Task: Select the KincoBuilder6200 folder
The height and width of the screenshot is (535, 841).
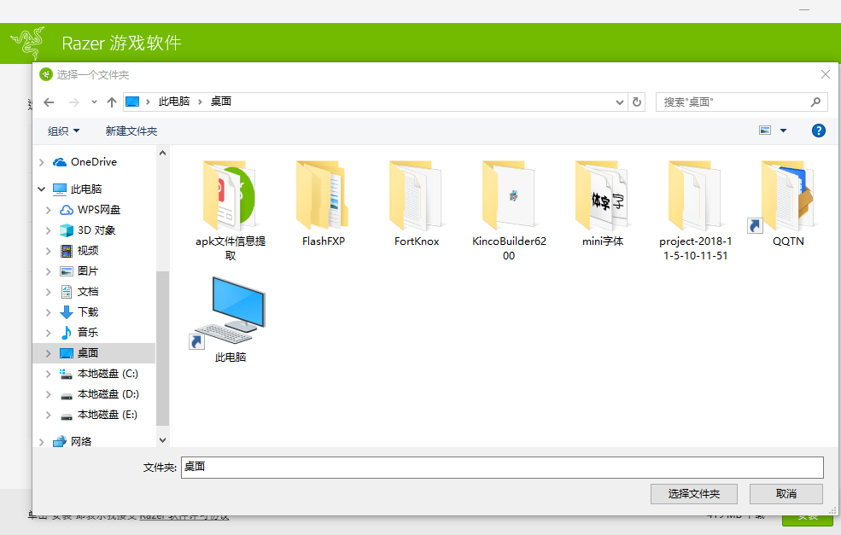Action: [509, 211]
